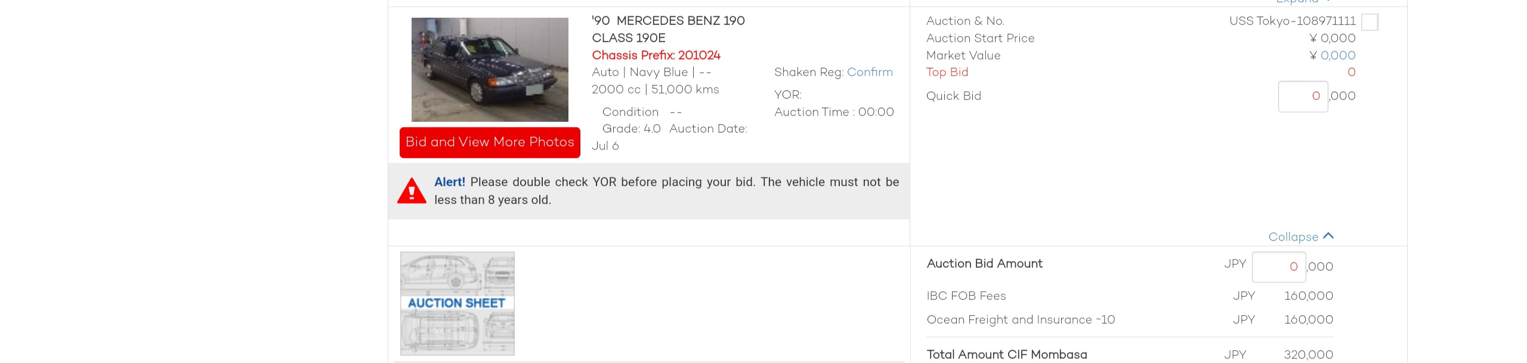Click Bid and View More Photos button
This screenshot has width=1527, height=363.
coord(490,142)
